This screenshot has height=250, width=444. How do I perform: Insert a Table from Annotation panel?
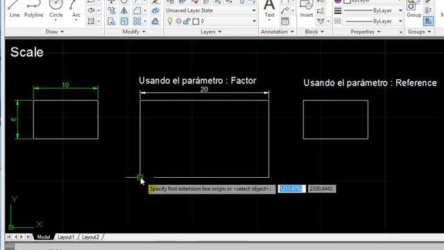[x=285, y=22]
